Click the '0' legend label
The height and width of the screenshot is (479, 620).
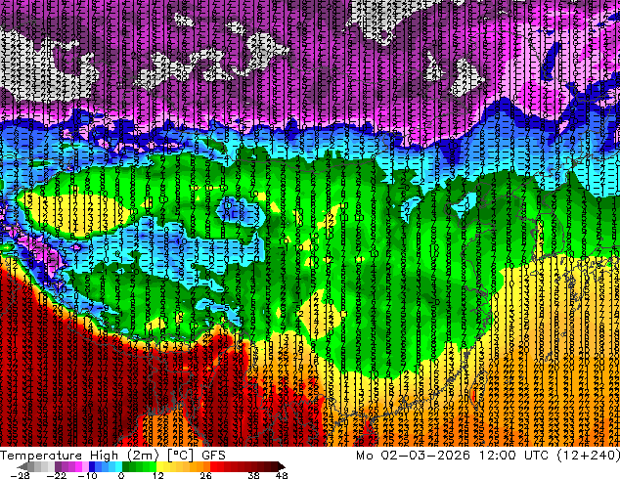pos(121,475)
